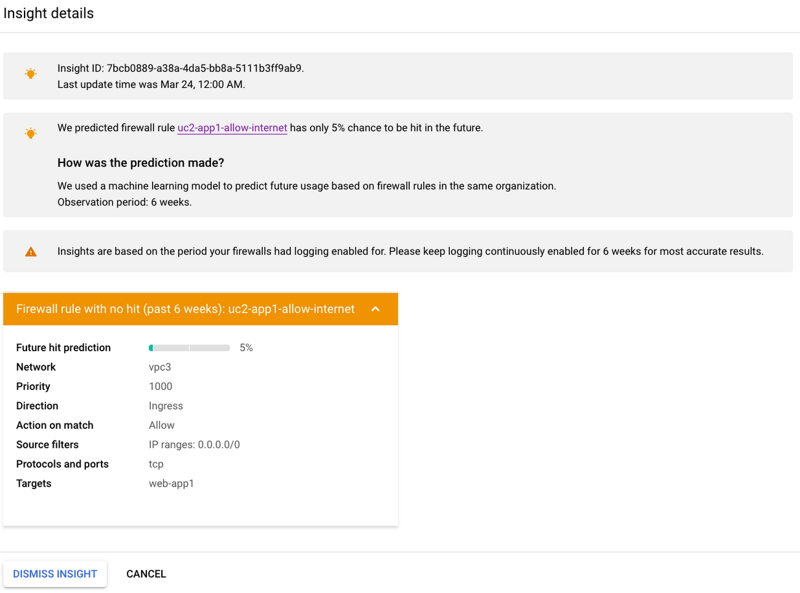
Task: Click the 'Direction' label
Action: pos(37,405)
